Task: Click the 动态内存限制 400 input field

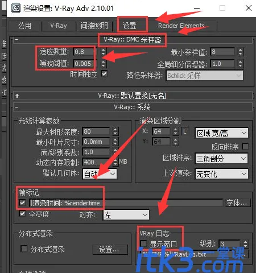Action: [x=96, y=162]
